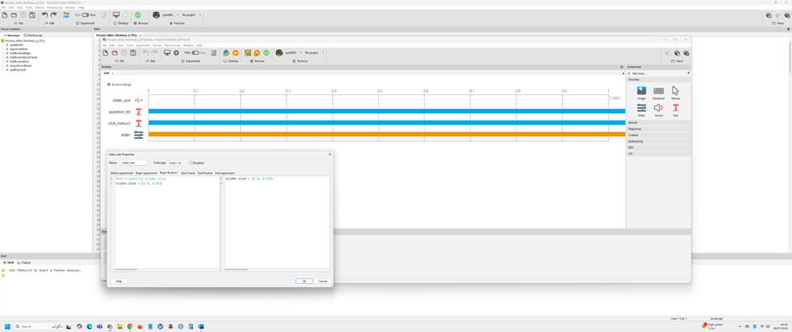Click the orange run experiment icon in Builder
Viewport: 792px width, 332px height.
pyautogui.click(x=235, y=52)
